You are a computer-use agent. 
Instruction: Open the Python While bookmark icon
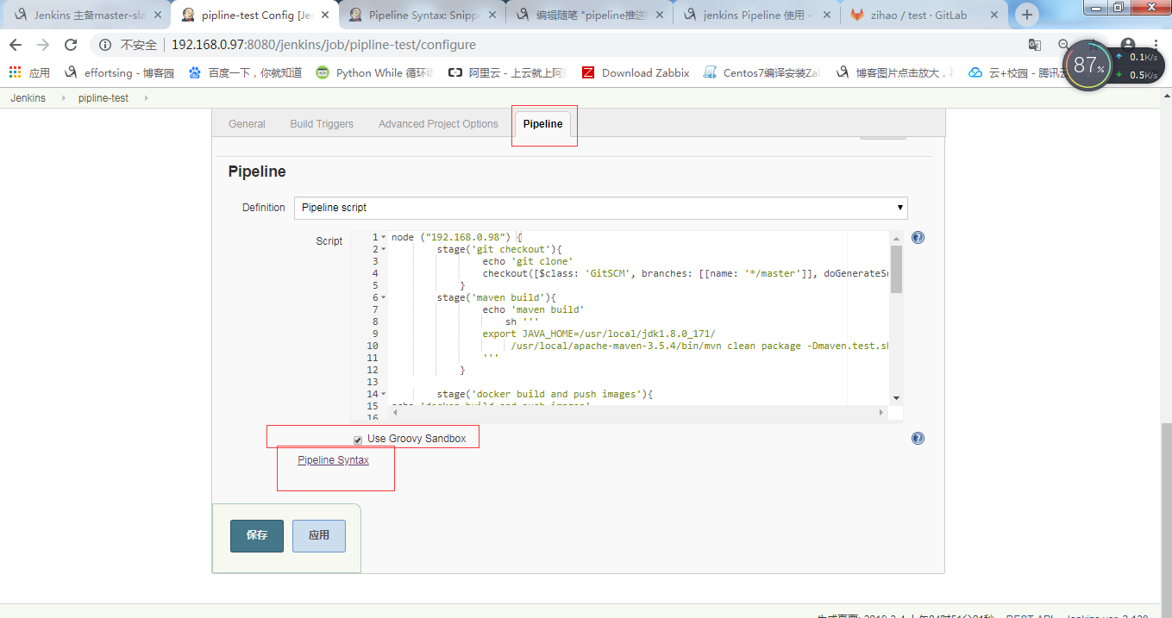point(323,73)
